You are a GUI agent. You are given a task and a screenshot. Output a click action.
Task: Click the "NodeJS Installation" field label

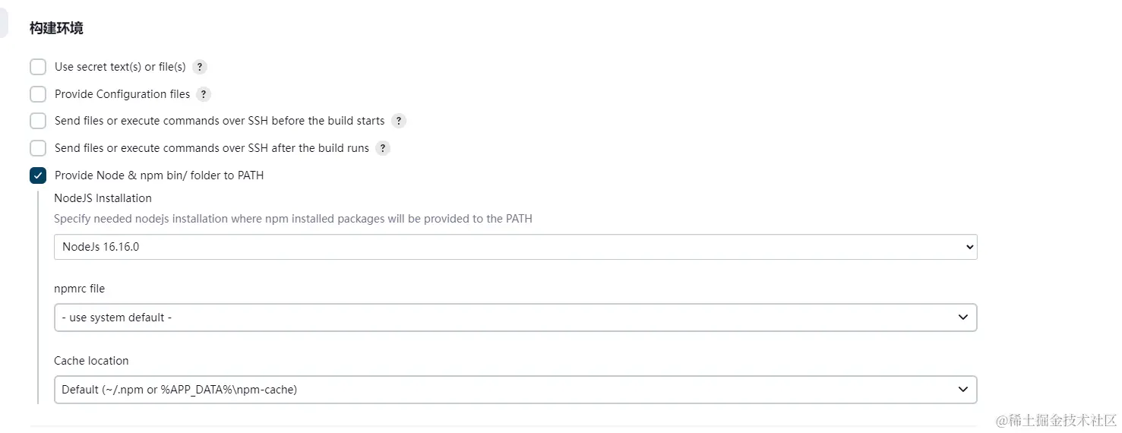click(x=103, y=198)
